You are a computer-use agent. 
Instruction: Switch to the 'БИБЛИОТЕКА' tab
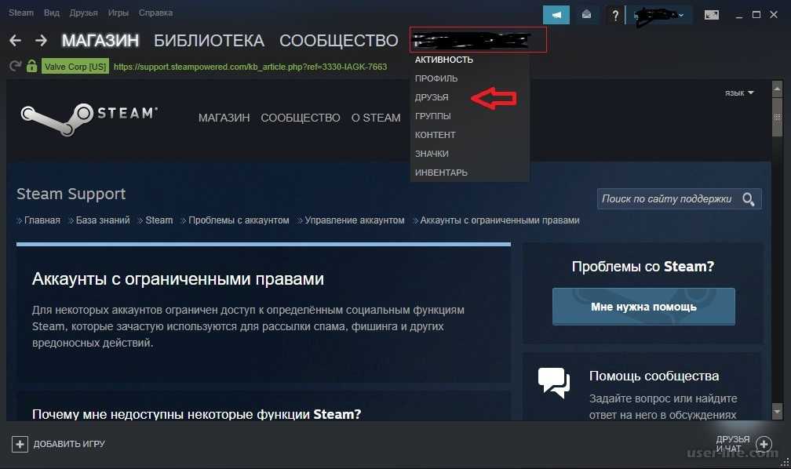tap(209, 40)
